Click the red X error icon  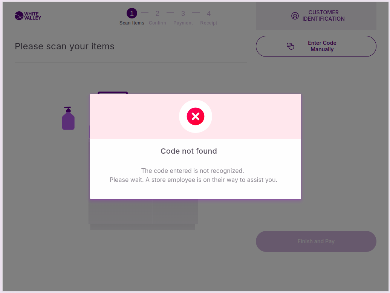[x=196, y=116]
